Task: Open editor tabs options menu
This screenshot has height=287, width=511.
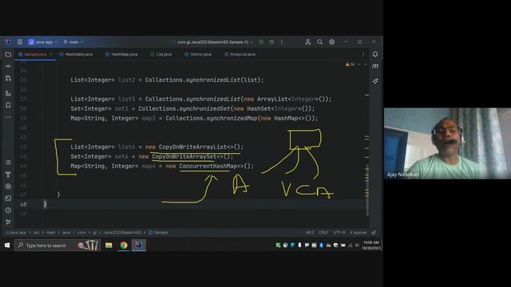Action: (x=363, y=54)
